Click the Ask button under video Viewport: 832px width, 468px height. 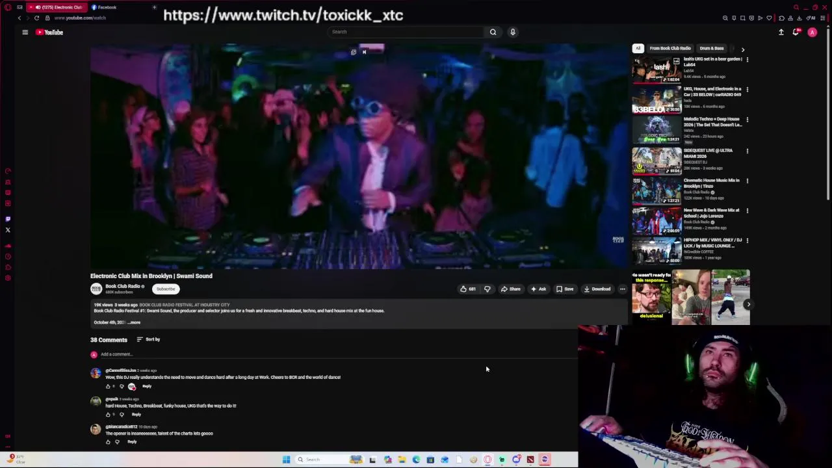[x=538, y=289]
